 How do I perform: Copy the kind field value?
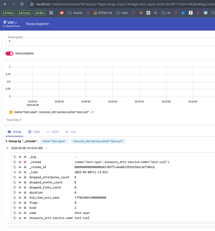pyautogui.click(x=15, y=208)
